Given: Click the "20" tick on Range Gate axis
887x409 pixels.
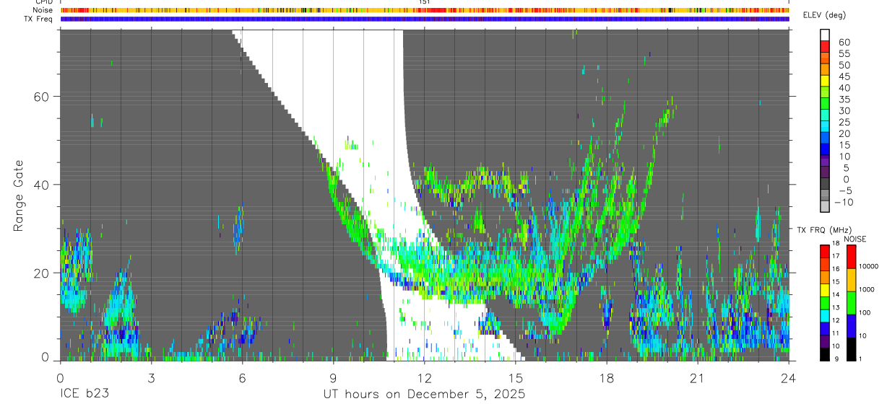Looking at the screenshot, I should point(41,273).
